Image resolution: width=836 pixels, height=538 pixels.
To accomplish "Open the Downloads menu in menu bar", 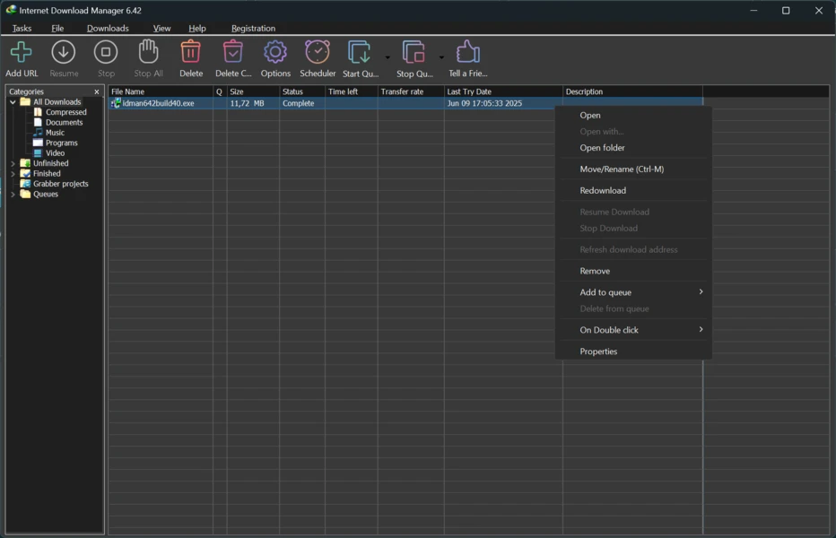I will (108, 28).
